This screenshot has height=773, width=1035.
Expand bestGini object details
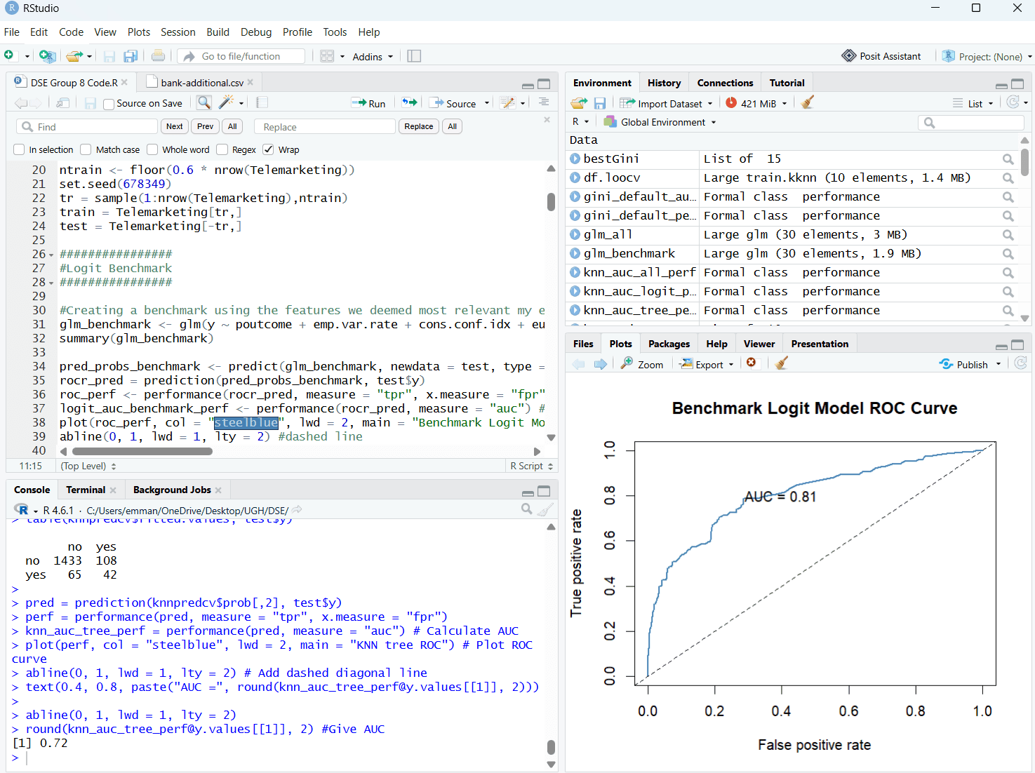click(x=575, y=159)
